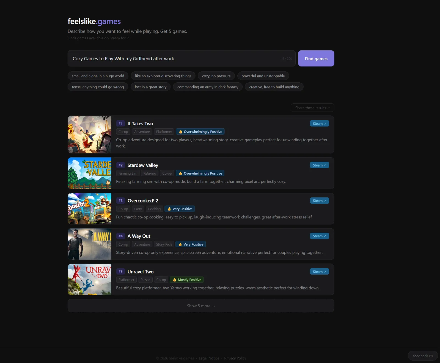Open the Privacy Policy link
Viewport: 440px width, 363px height.
coord(235,358)
